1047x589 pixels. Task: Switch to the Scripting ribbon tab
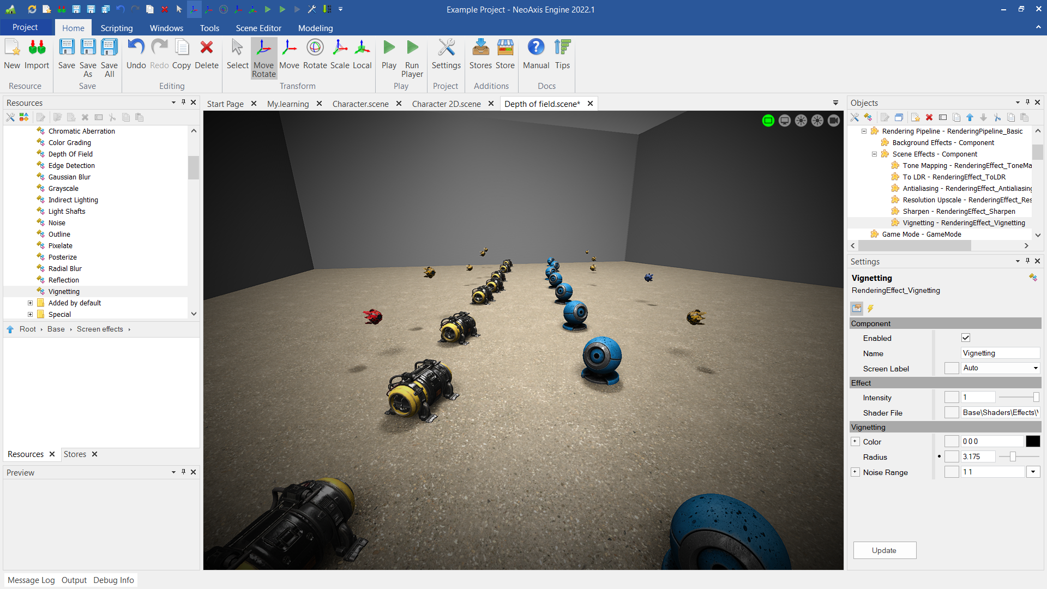coord(117,28)
